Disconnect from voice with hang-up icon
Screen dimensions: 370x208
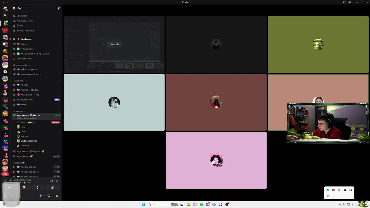[x=57, y=181]
